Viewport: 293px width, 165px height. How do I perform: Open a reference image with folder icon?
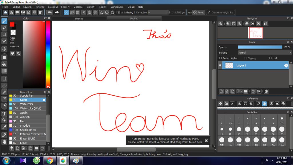(x=227, y=104)
